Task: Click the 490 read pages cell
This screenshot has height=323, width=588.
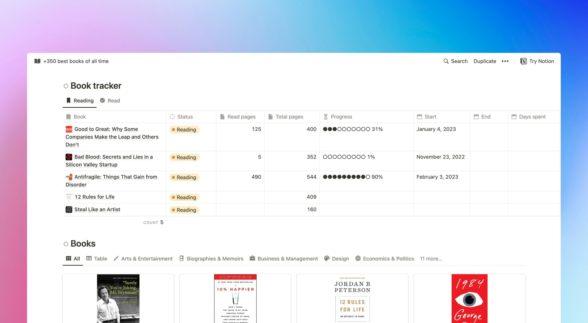Action: (240, 181)
